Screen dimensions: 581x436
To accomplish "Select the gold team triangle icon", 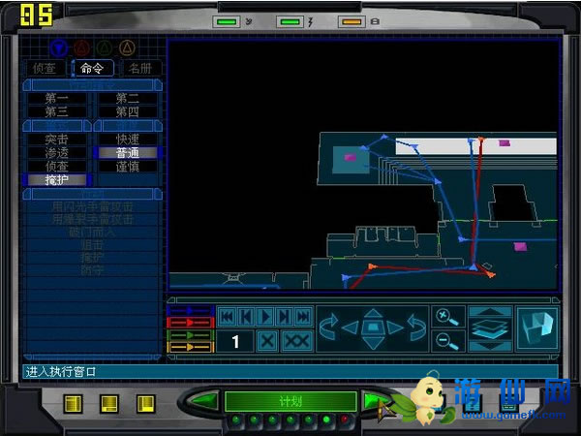I will (127, 48).
